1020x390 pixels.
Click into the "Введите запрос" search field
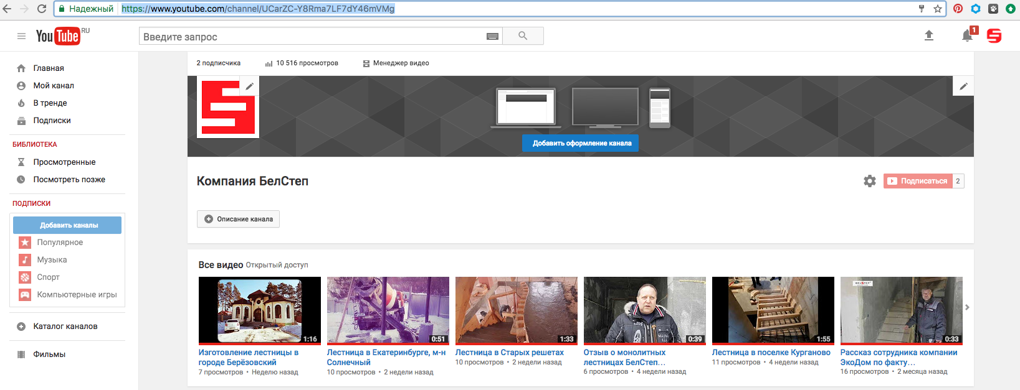(312, 37)
